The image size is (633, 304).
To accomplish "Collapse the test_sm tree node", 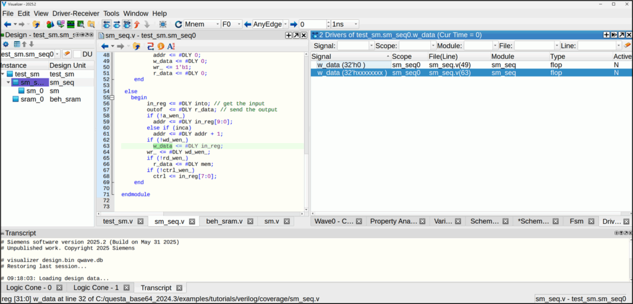I will coord(4,74).
